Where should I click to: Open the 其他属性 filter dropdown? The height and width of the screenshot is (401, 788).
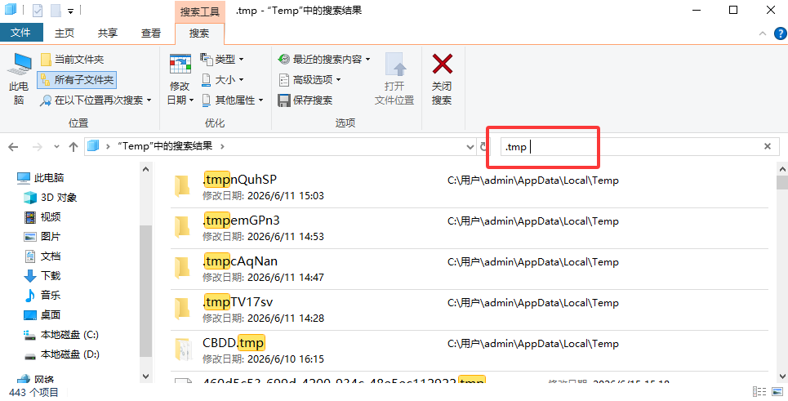coord(232,100)
